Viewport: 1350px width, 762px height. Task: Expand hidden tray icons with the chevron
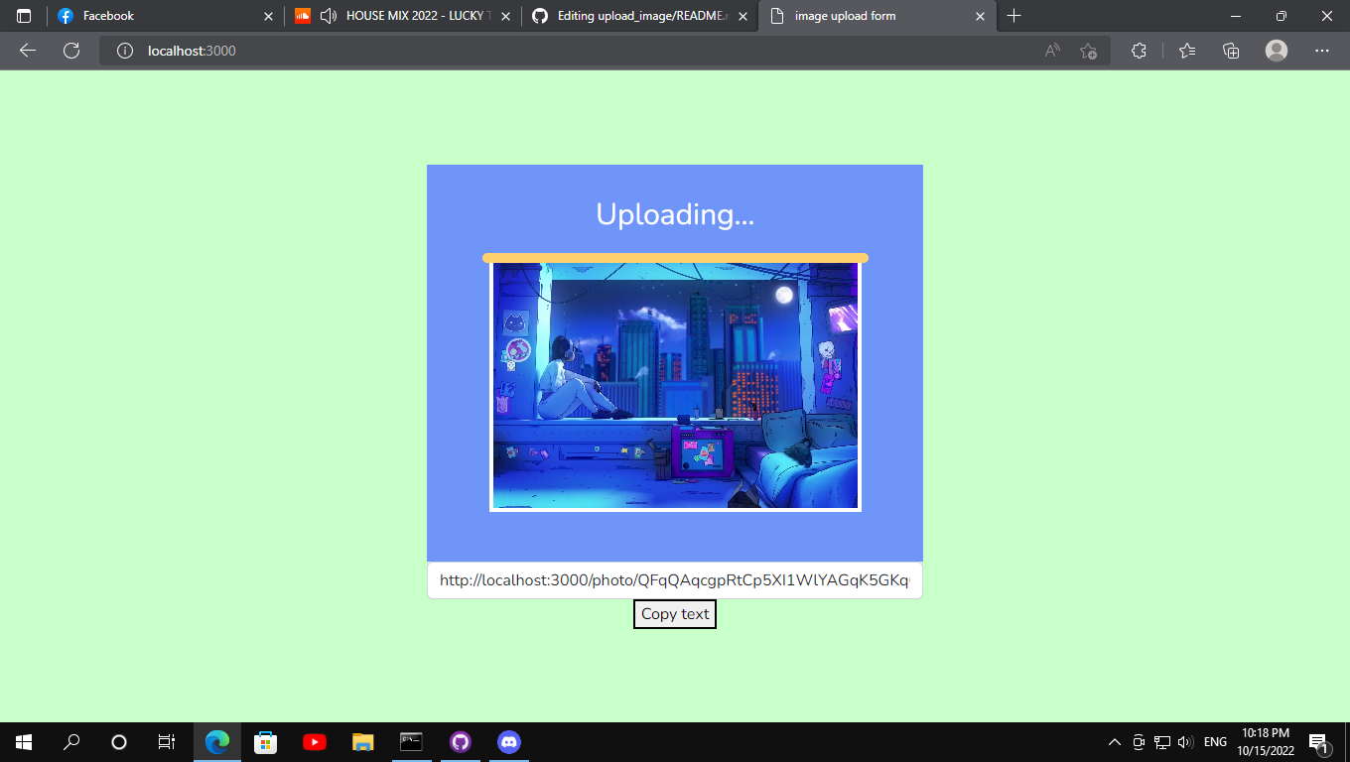1114,741
